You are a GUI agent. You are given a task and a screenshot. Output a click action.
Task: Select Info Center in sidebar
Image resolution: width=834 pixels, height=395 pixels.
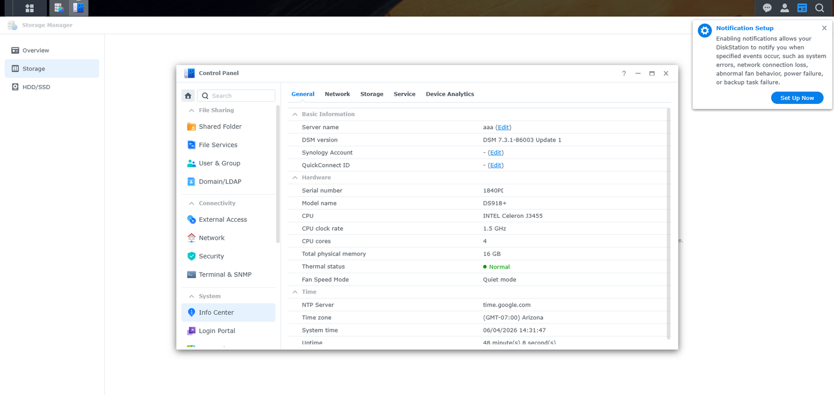[x=229, y=313]
